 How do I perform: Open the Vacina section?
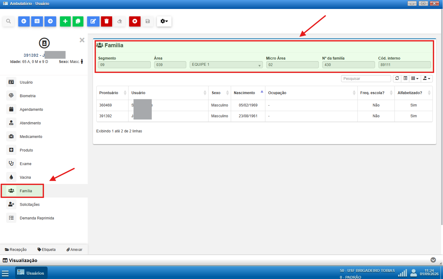tap(44, 177)
